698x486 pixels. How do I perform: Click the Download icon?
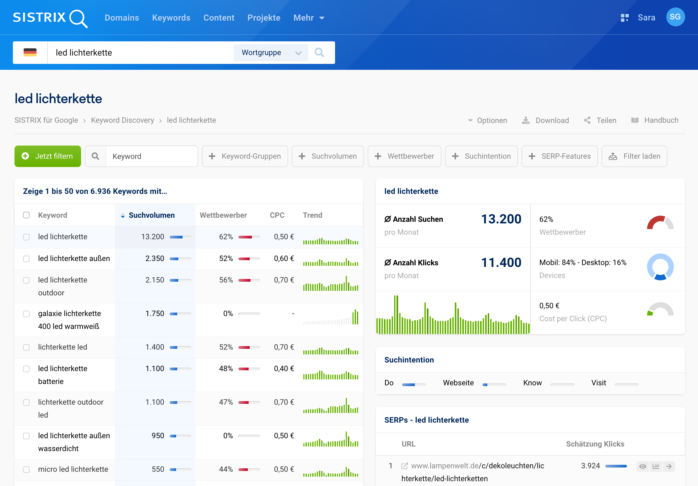(526, 121)
